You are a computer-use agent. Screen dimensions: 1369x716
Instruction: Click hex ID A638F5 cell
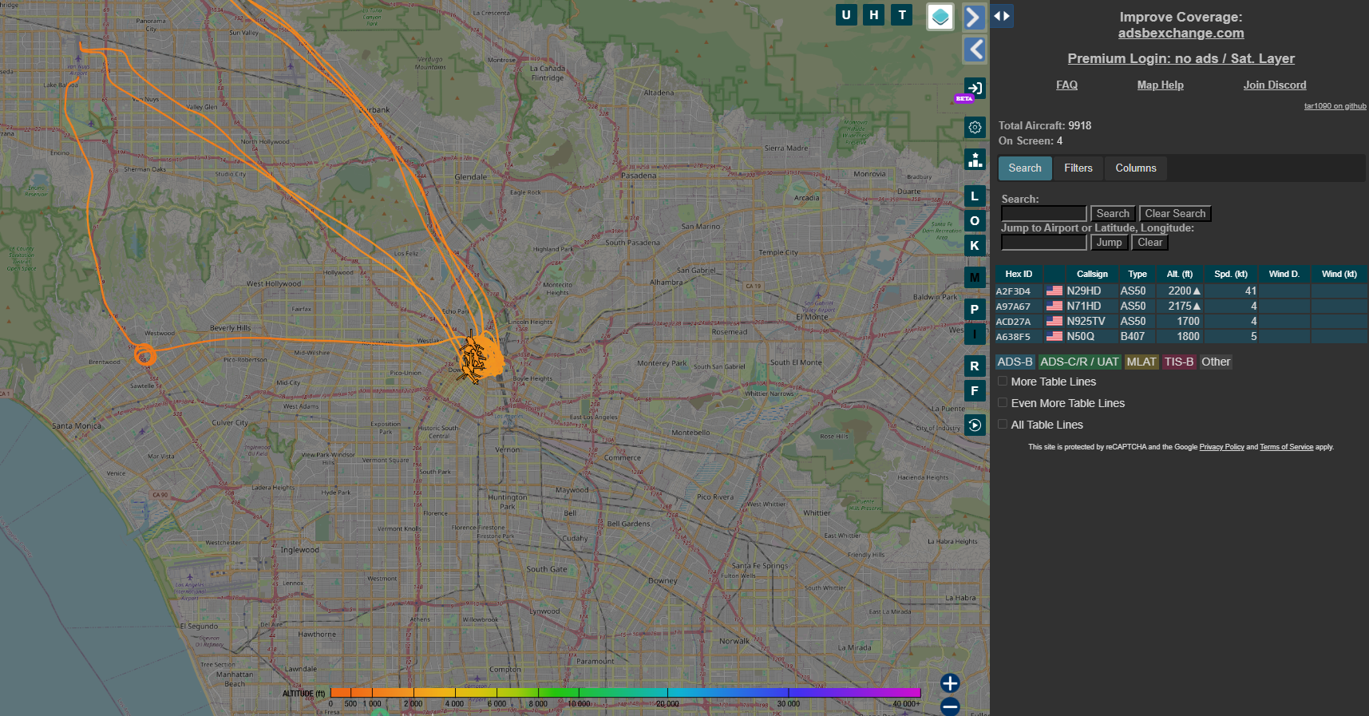(x=1013, y=337)
